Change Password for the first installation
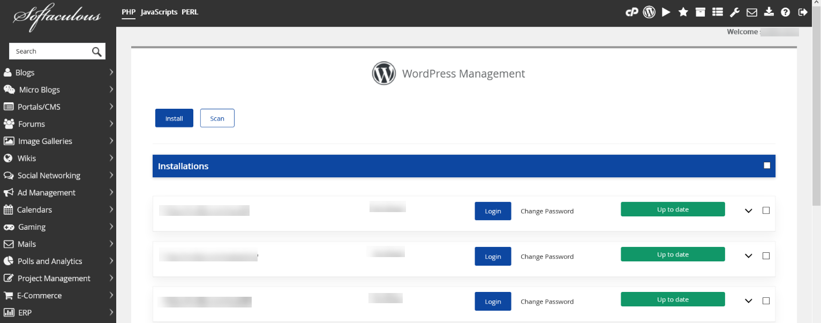This screenshot has height=323, width=821. [x=547, y=211]
